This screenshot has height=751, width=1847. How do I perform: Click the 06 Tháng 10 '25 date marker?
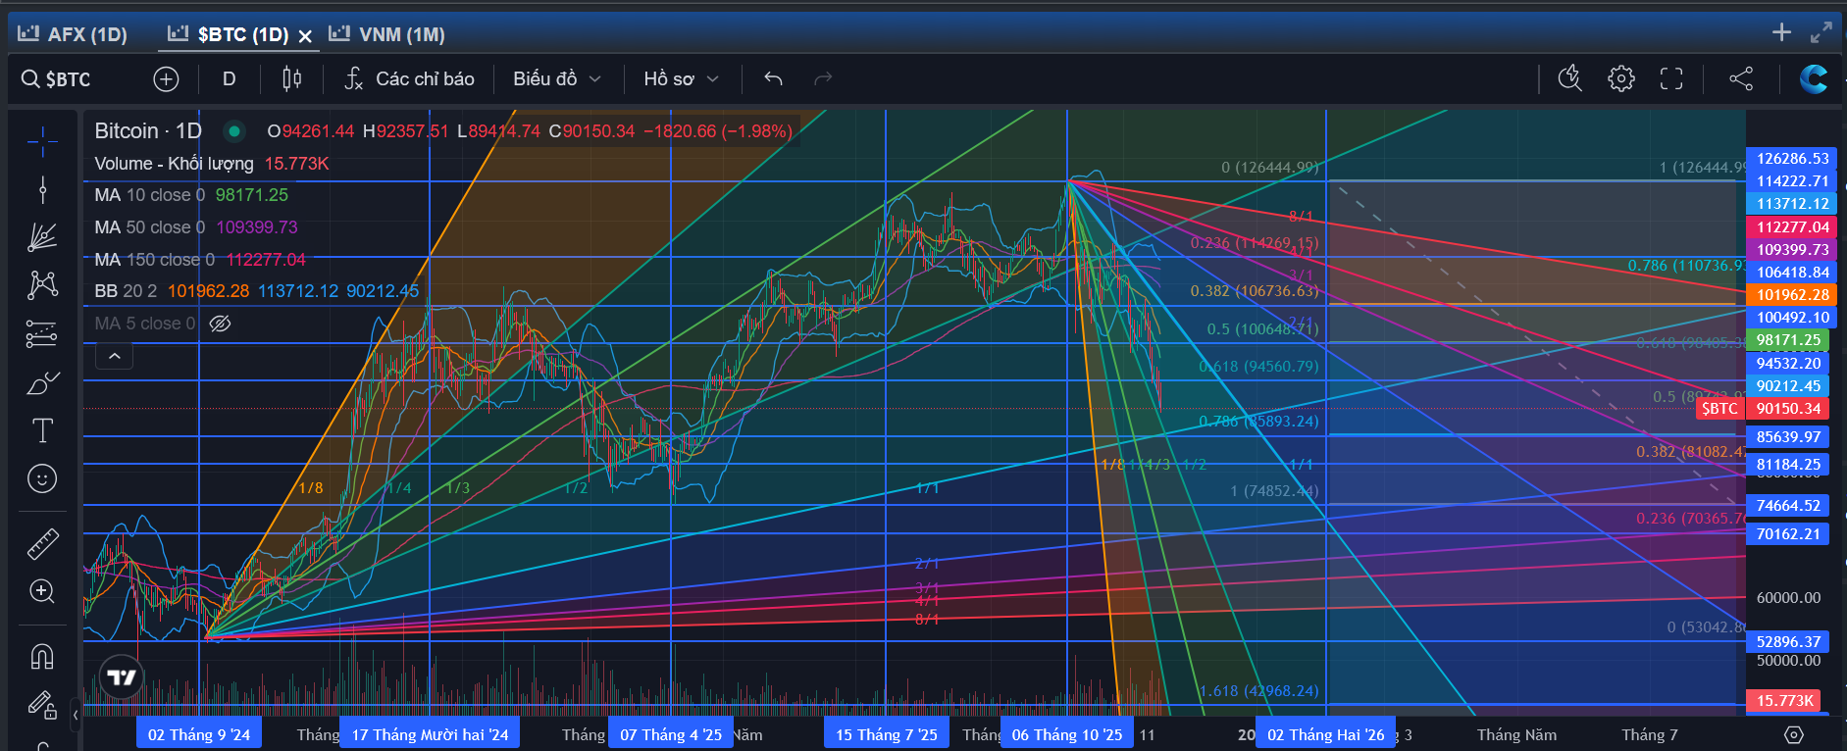coord(1067,734)
